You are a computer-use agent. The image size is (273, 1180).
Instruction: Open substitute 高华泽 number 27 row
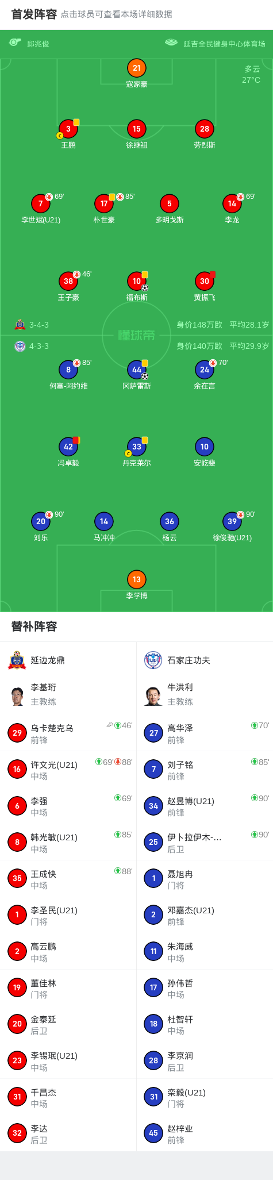205,733
